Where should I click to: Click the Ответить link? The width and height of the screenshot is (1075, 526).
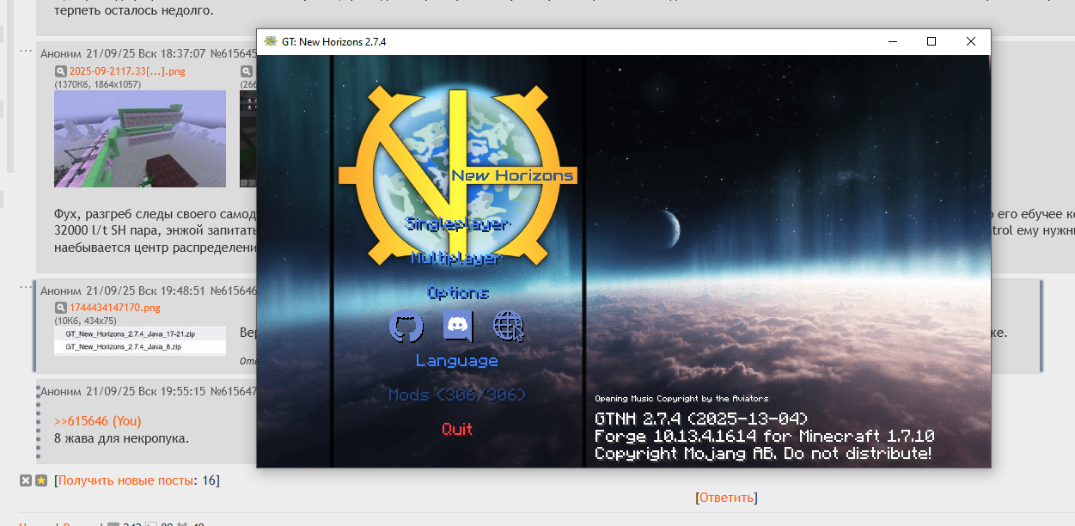click(726, 498)
